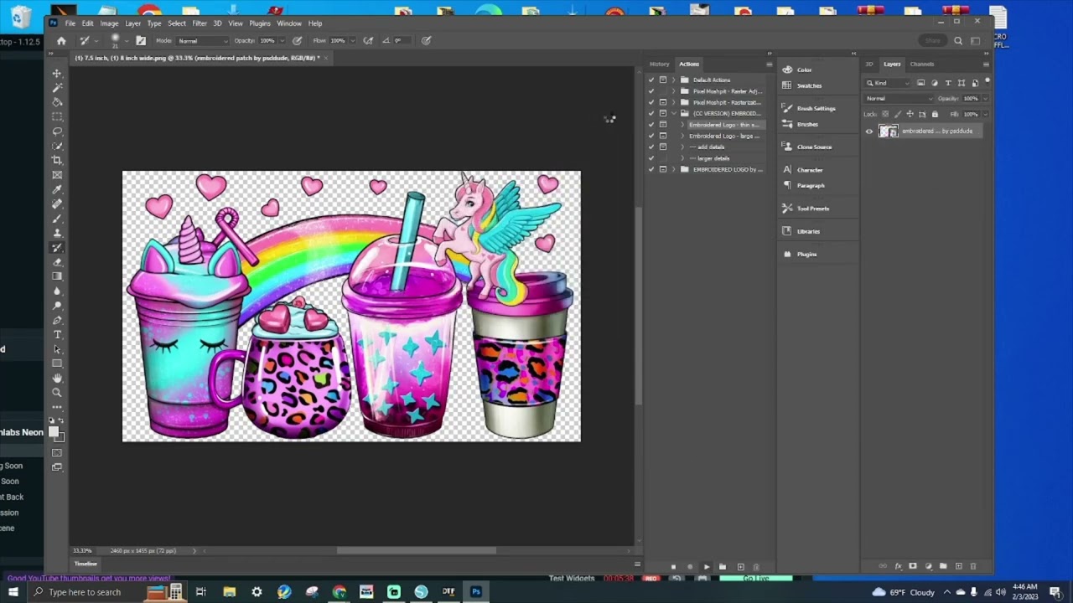1073x603 pixels.
Task: Select the Move tool
Action: pyautogui.click(x=57, y=74)
